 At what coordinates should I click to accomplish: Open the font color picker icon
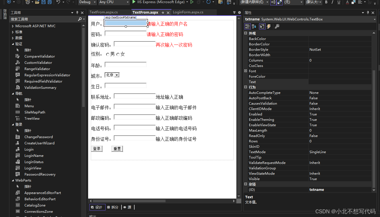pyautogui.click(x=347, y=3)
